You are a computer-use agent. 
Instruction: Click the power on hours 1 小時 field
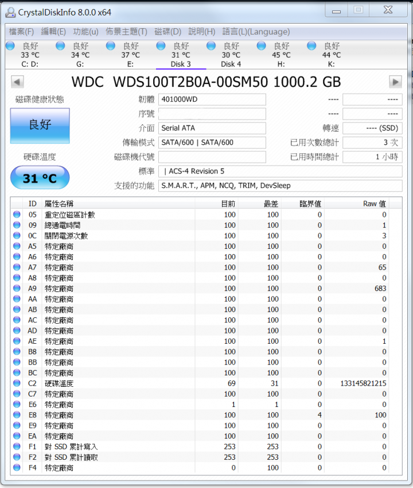coord(372,157)
